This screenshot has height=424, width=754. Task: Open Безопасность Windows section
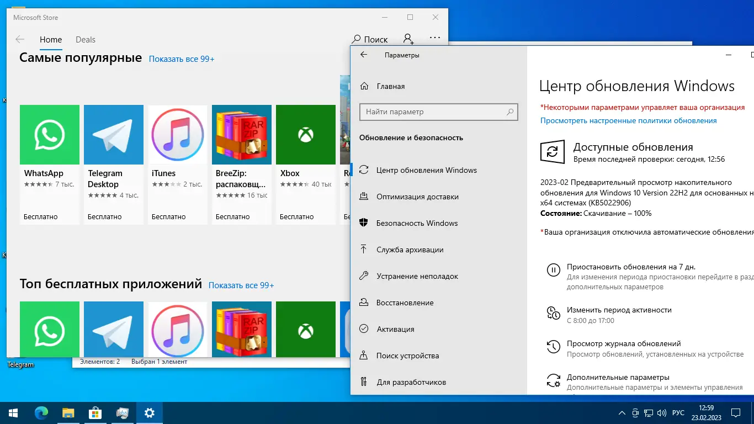tap(438, 223)
